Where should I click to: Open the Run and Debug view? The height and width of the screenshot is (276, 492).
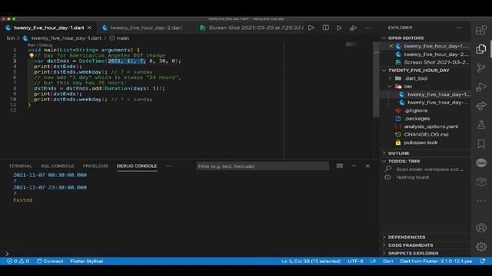[480, 87]
